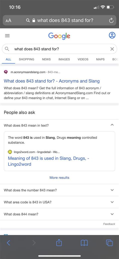The width and height of the screenshot is (119, 259).
Task: Open the Safari tabs overview icon
Action: tap(109, 243)
